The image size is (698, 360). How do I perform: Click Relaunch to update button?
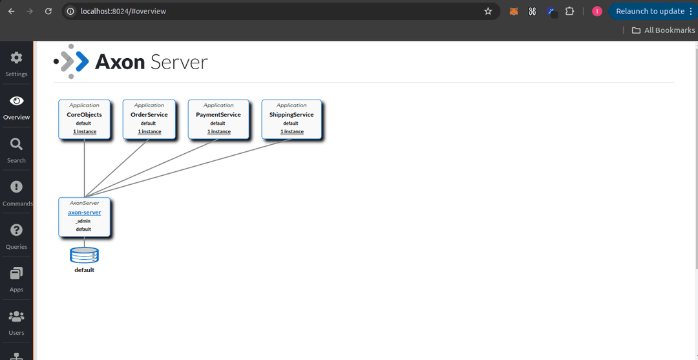[650, 11]
